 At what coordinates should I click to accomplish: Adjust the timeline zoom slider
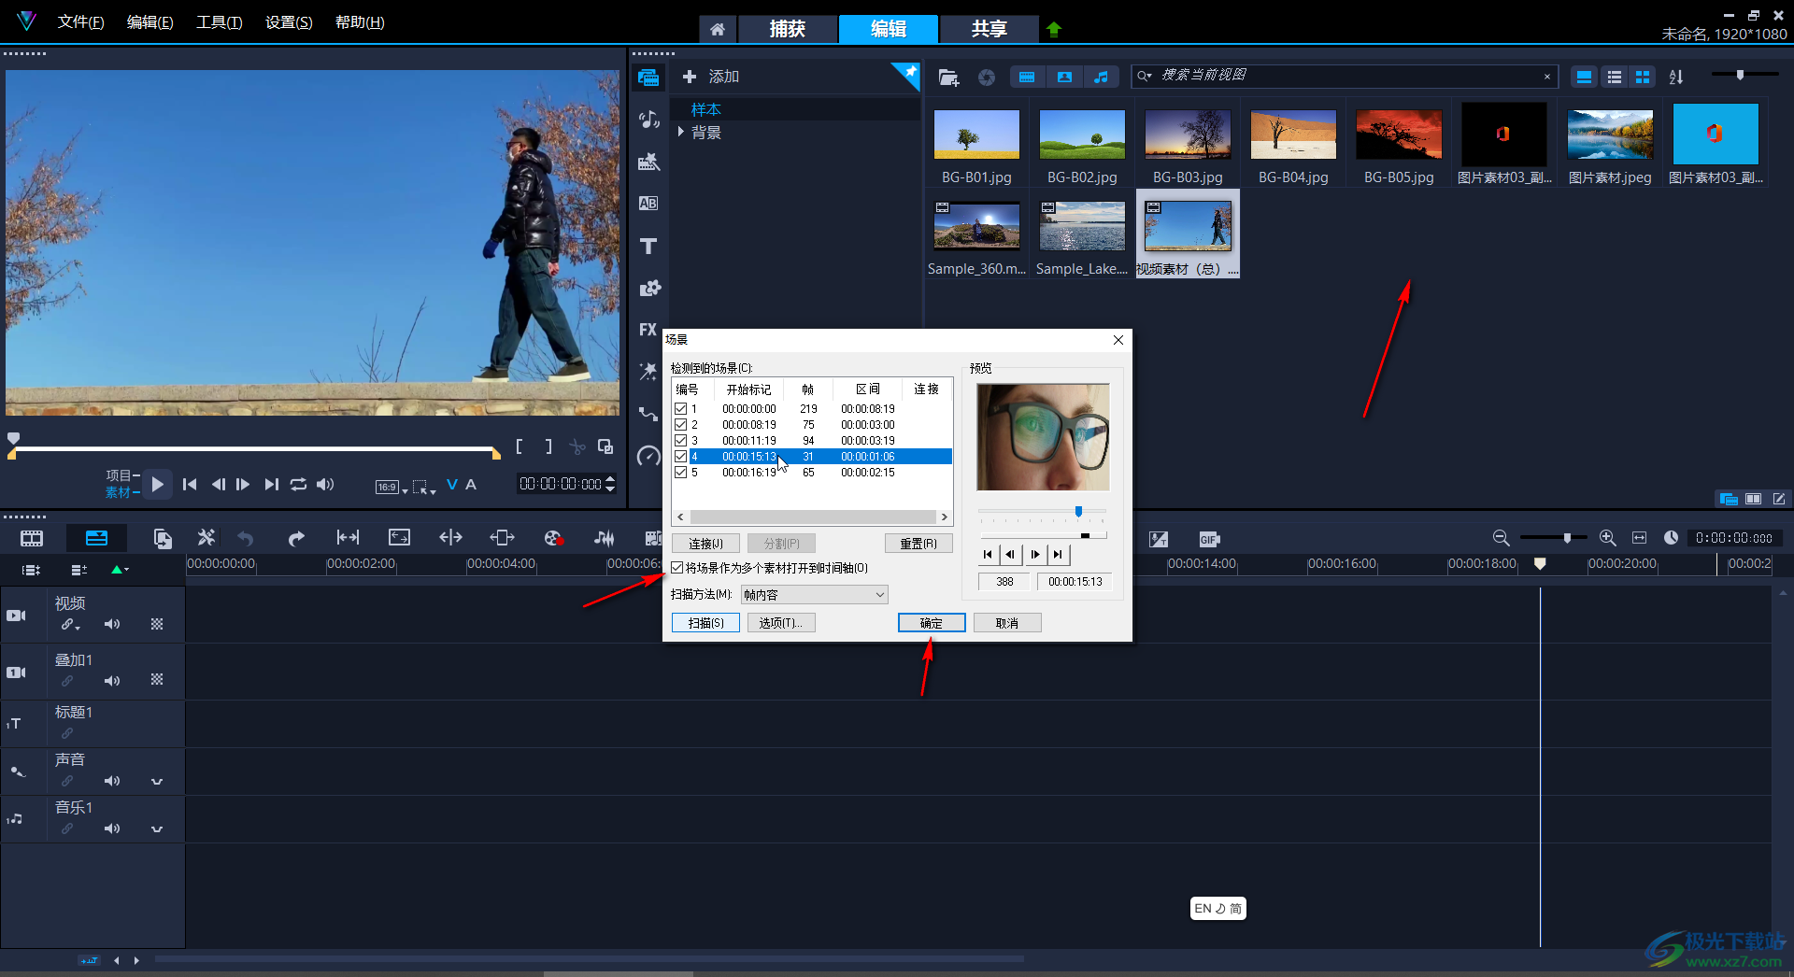(1567, 538)
